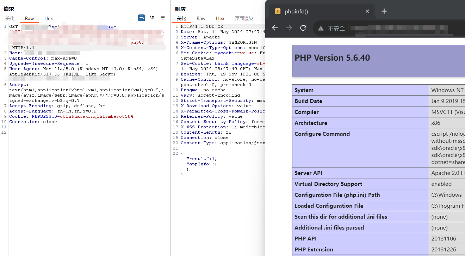The width and height of the screenshot is (465, 256).
Task: Click browser forward arrow
Action: (289, 28)
